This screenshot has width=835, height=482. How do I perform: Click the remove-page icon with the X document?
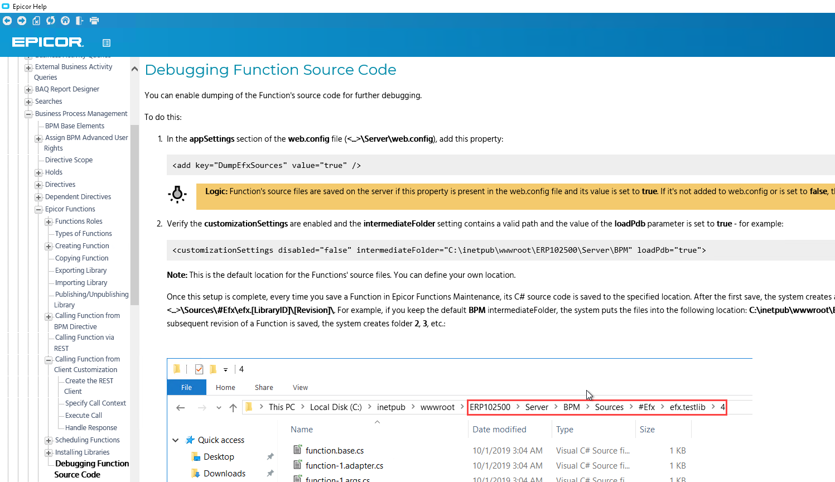pos(36,21)
